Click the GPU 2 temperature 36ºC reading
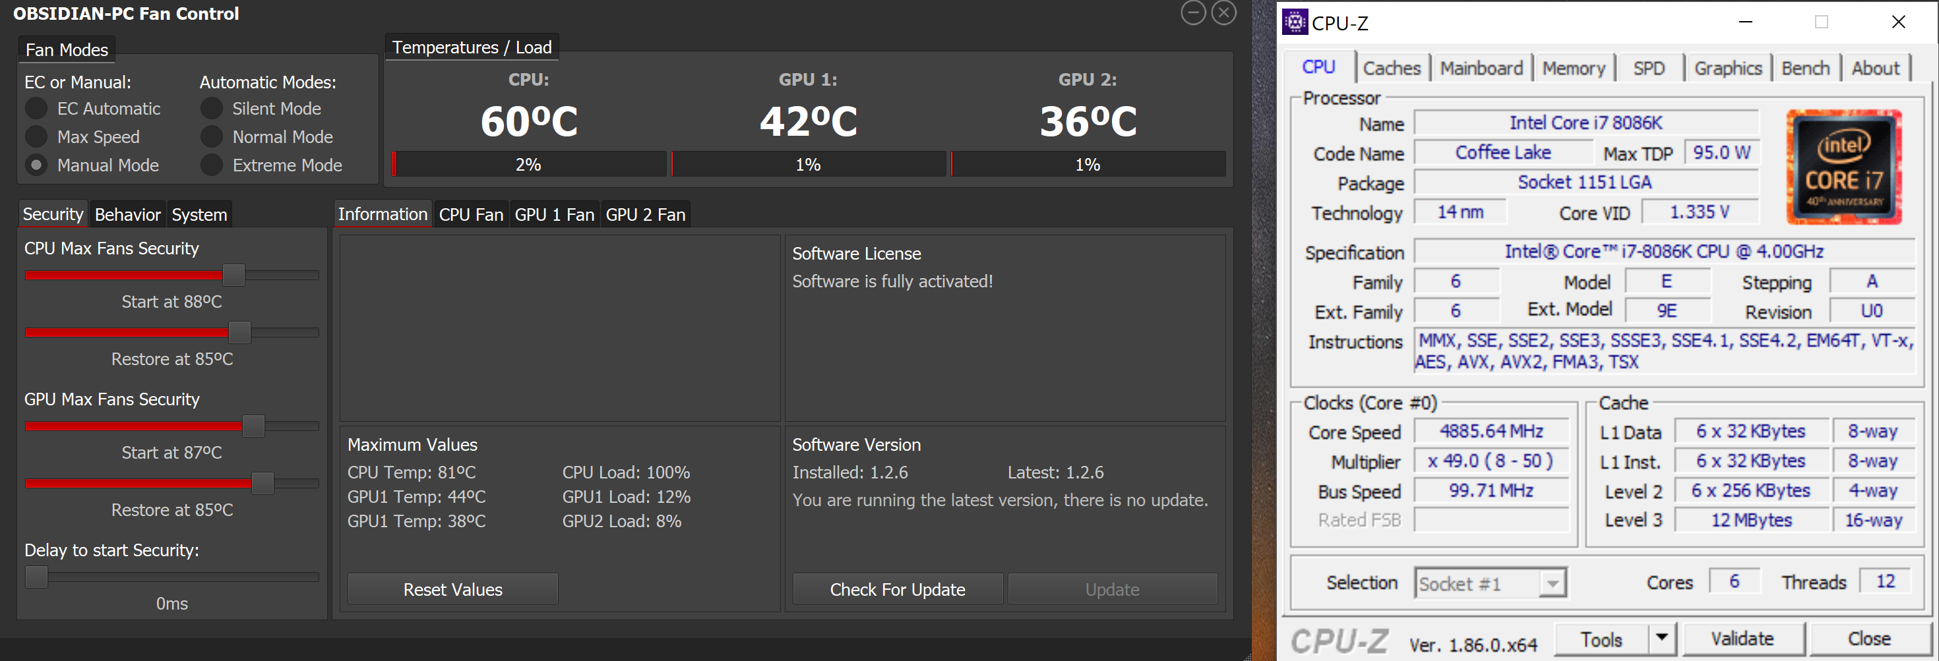The width and height of the screenshot is (1939, 661). (x=1088, y=121)
